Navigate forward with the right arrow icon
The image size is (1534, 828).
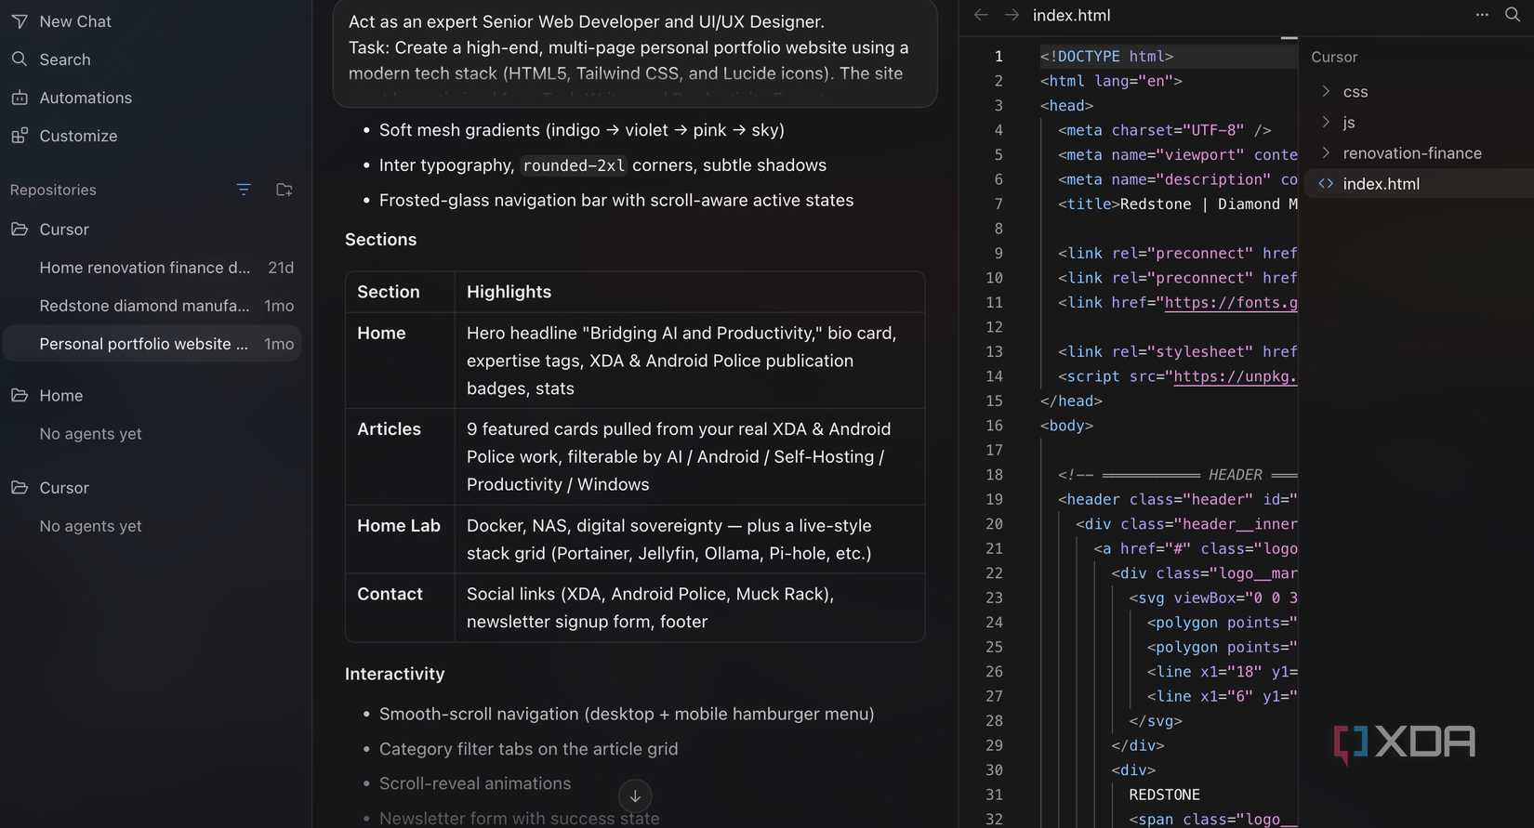1012,15
